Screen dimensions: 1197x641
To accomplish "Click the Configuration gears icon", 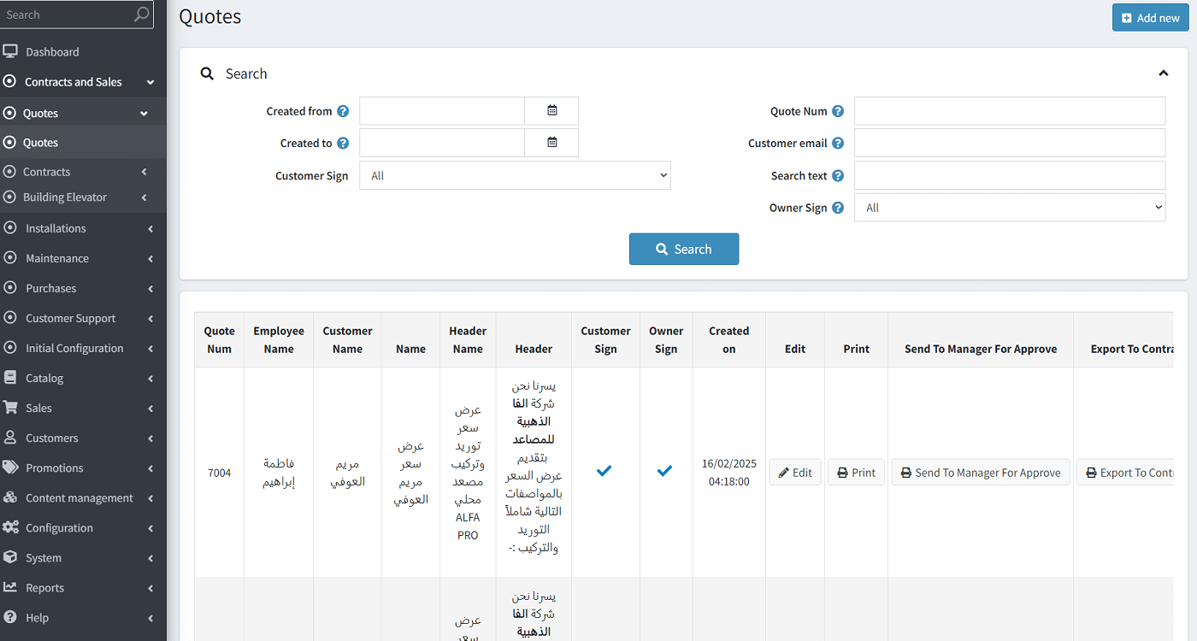I will tap(10, 527).
